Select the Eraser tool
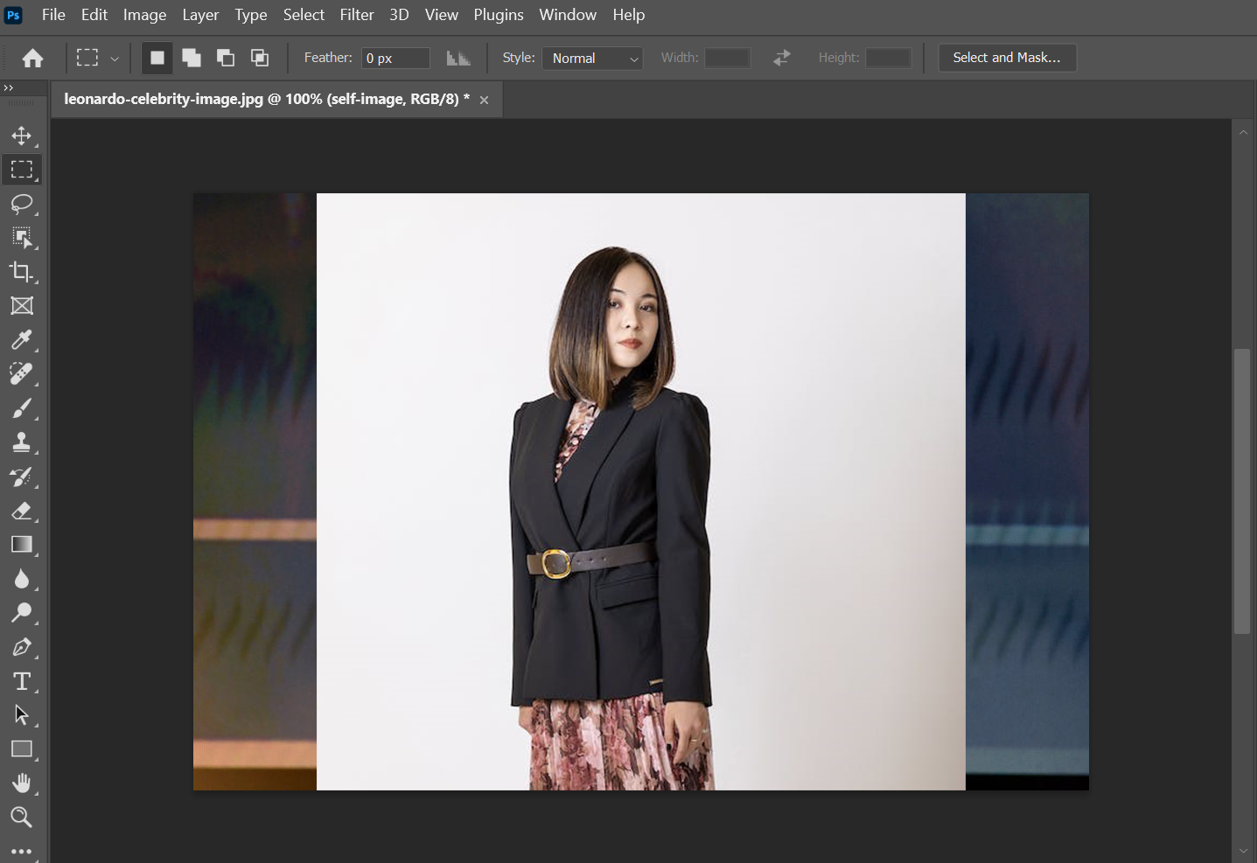This screenshot has height=863, width=1257. 22,511
